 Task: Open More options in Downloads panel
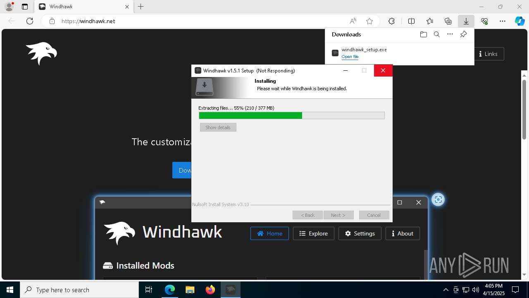[x=450, y=34]
